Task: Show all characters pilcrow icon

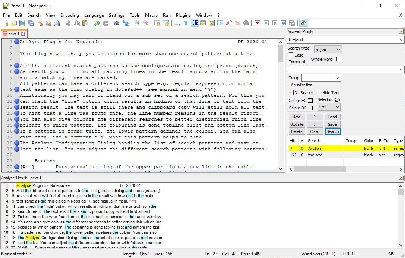Action: 186,23
